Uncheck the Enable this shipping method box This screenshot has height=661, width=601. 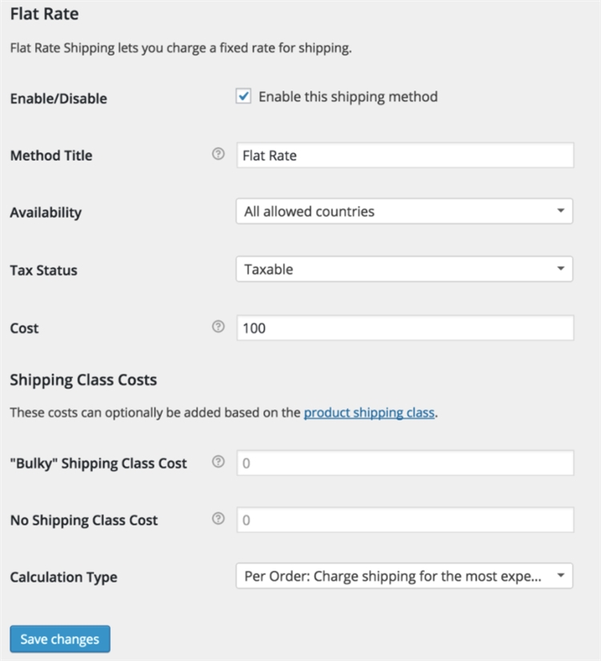click(244, 95)
